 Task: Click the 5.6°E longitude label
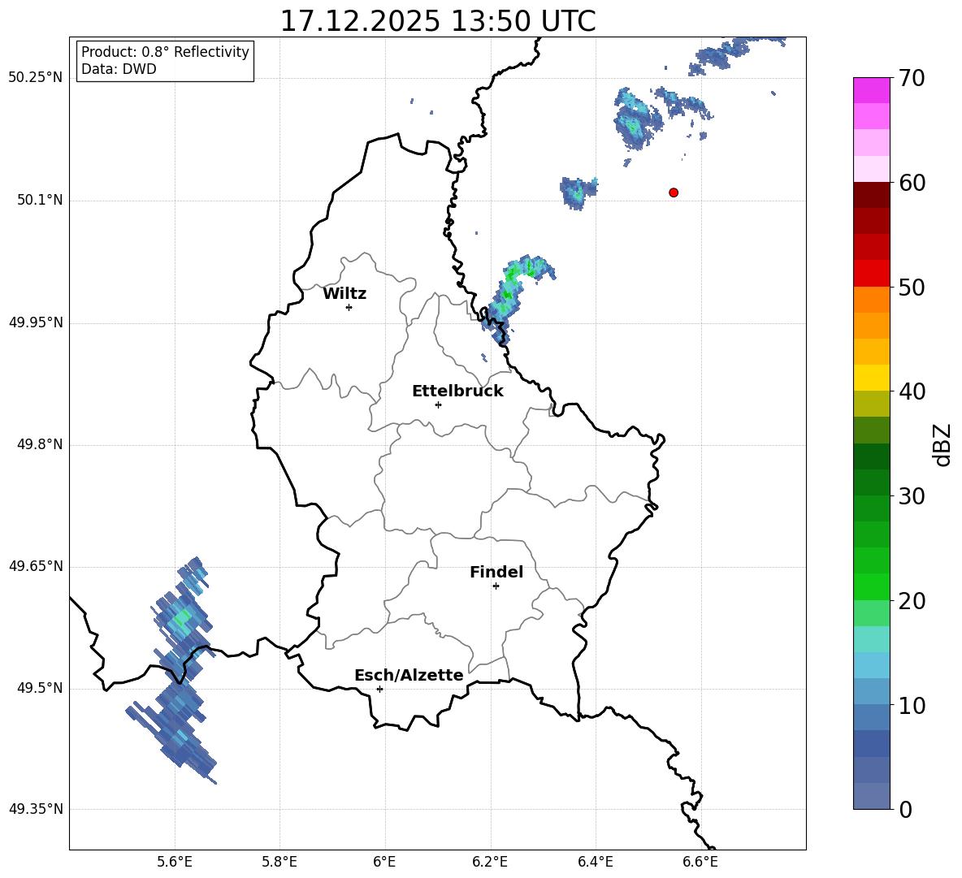[x=175, y=862]
